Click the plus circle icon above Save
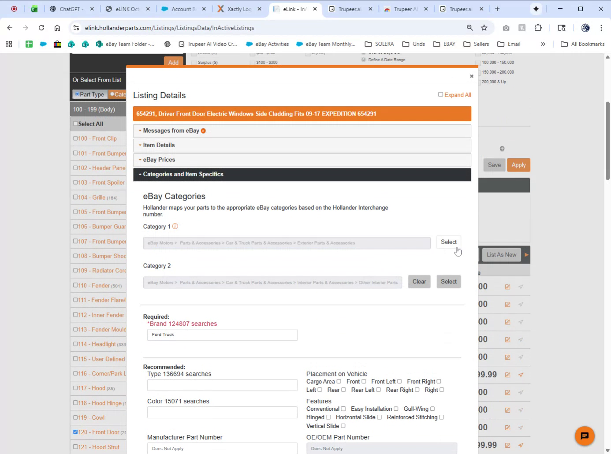 502,149
